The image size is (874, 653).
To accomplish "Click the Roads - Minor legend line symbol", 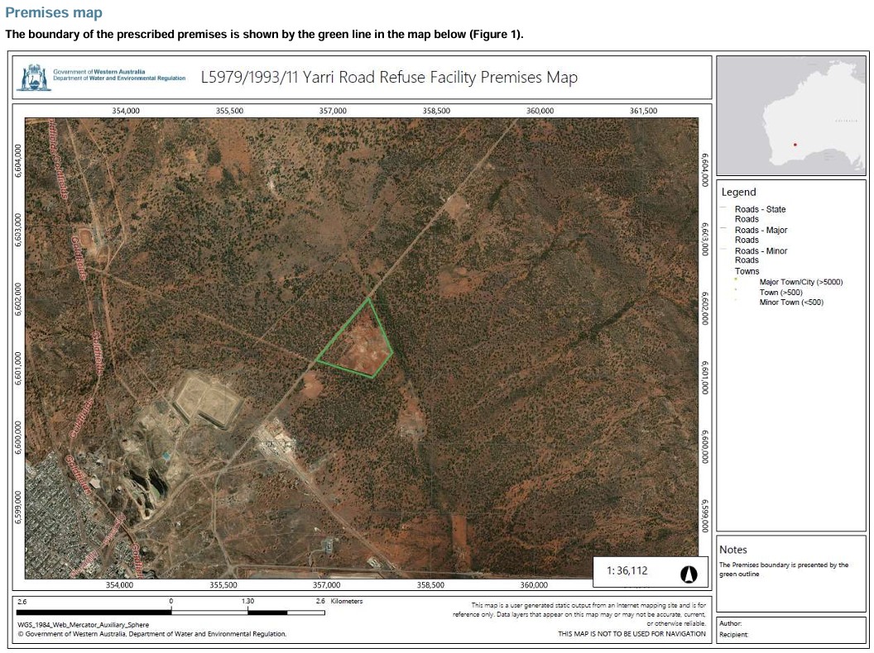I will coord(724,250).
